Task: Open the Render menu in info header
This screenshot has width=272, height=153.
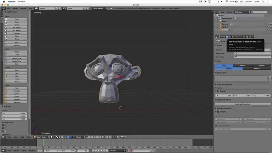Action: coord(15,8)
